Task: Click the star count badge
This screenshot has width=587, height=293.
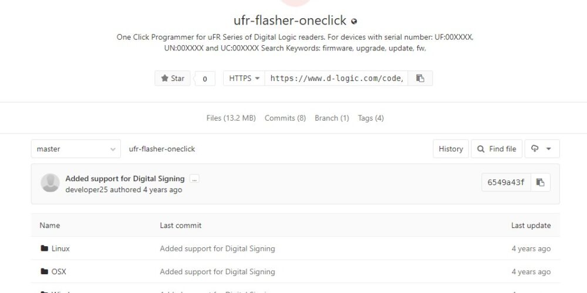Action: point(205,79)
